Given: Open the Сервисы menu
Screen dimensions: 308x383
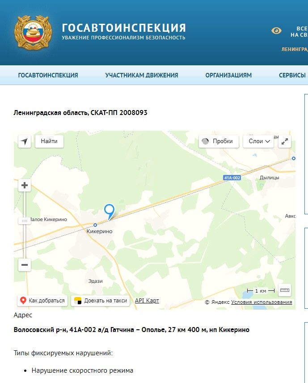Looking at the screenshot, I should pos(292,75).
